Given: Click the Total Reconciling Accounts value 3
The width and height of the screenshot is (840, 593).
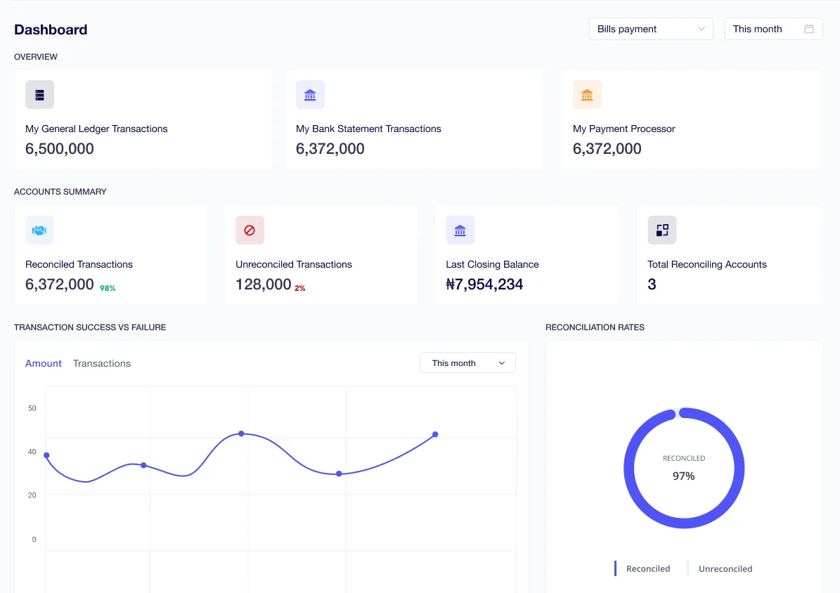Looking at the screenshot, I should tap(652, 284).
